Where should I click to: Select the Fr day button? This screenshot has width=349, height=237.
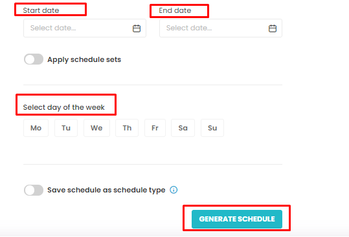pyautogui.click(x=155, y=128)
